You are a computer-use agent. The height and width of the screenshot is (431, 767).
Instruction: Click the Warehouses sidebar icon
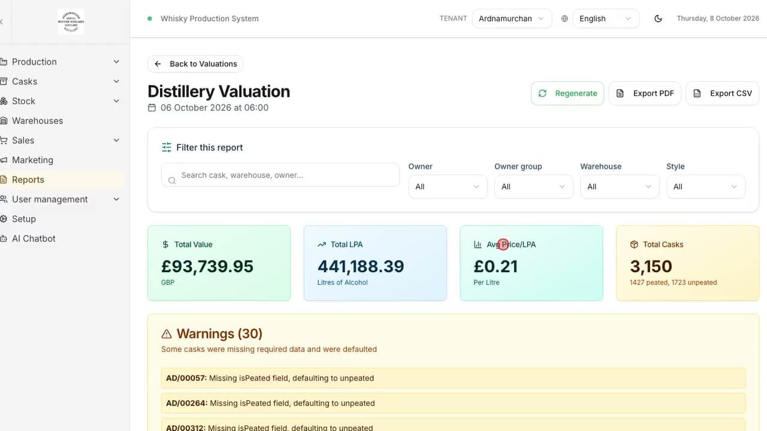tap(3, 120)
